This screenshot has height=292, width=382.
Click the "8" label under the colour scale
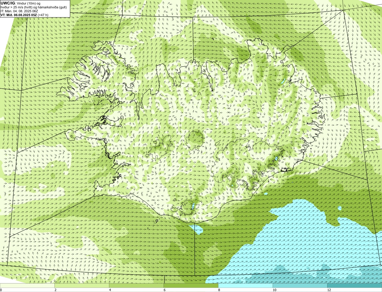(x=219, y=290)
